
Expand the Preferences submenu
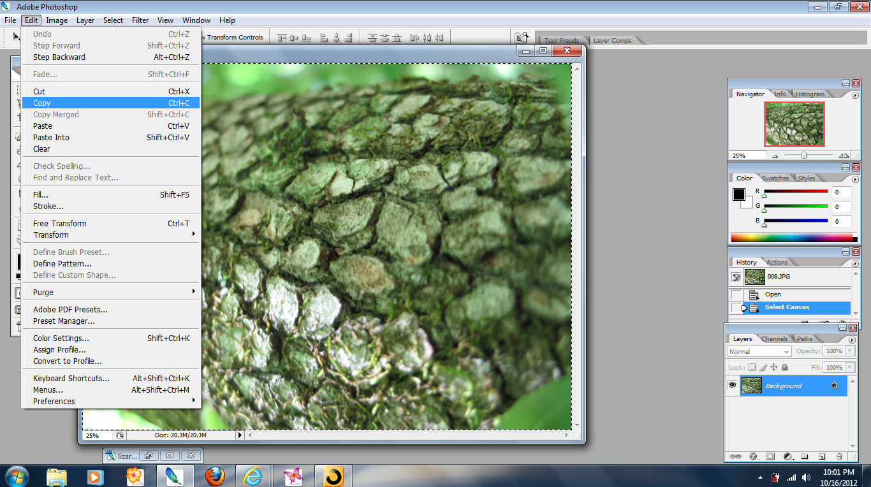pos(111,401)
